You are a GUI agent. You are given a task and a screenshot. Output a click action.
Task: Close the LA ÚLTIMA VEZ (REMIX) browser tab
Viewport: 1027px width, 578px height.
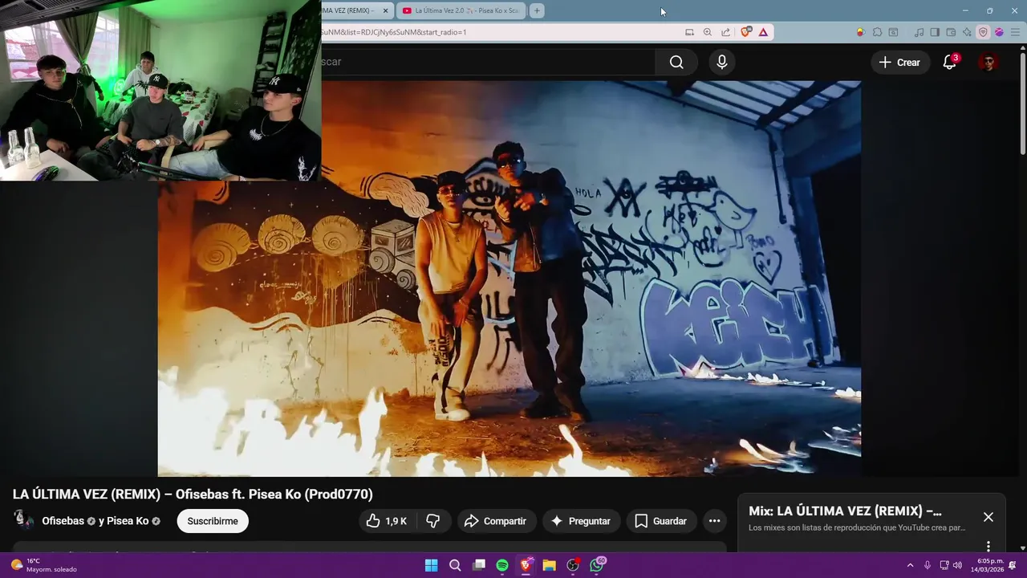pyautogui.click(x=385, y=10)
